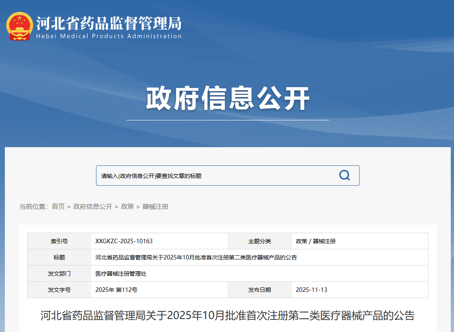Click the 发布日期 label cell
454x332 pixels.
(259, 289)
